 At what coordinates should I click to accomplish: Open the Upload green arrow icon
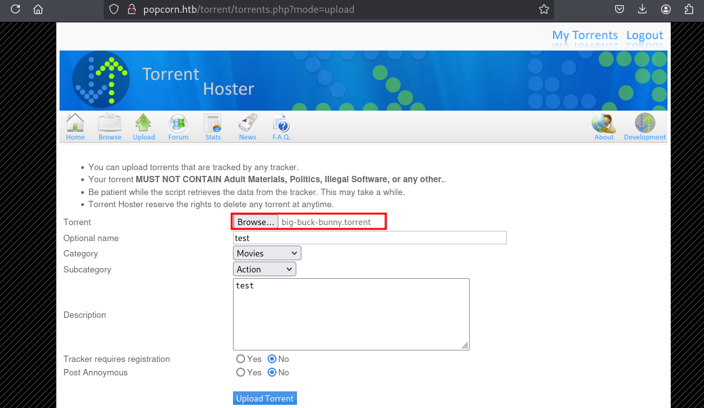pyautogui.click(x=143, y=127)
